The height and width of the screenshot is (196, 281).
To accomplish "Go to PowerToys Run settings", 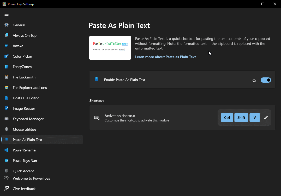I will point(41,161).
